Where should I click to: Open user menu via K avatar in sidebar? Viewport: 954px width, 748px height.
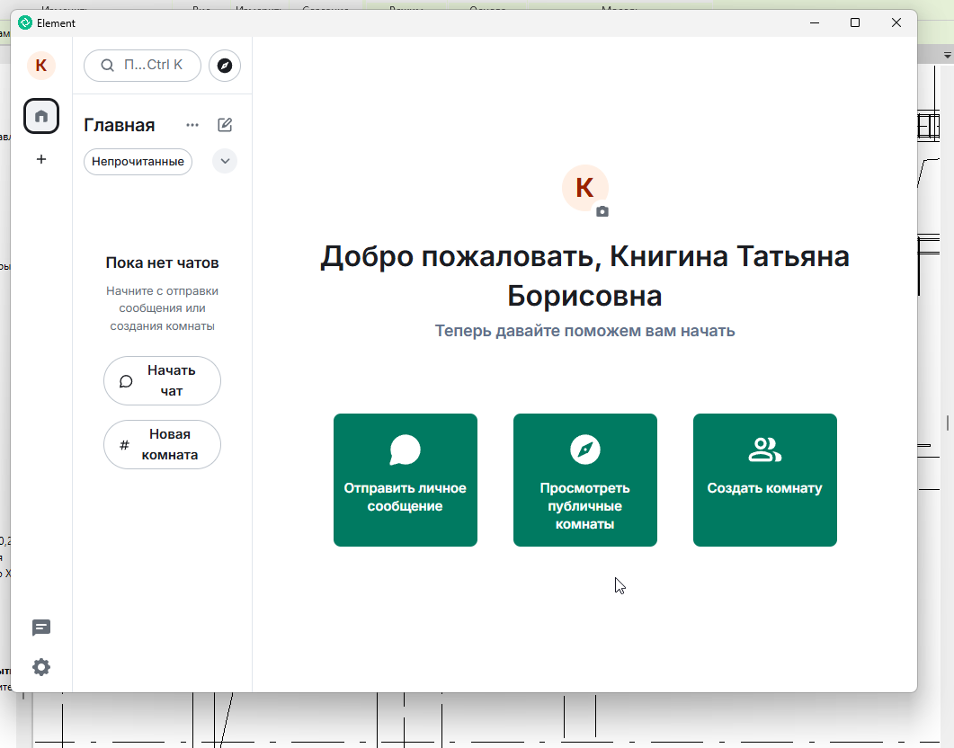(x=41, y=65)
